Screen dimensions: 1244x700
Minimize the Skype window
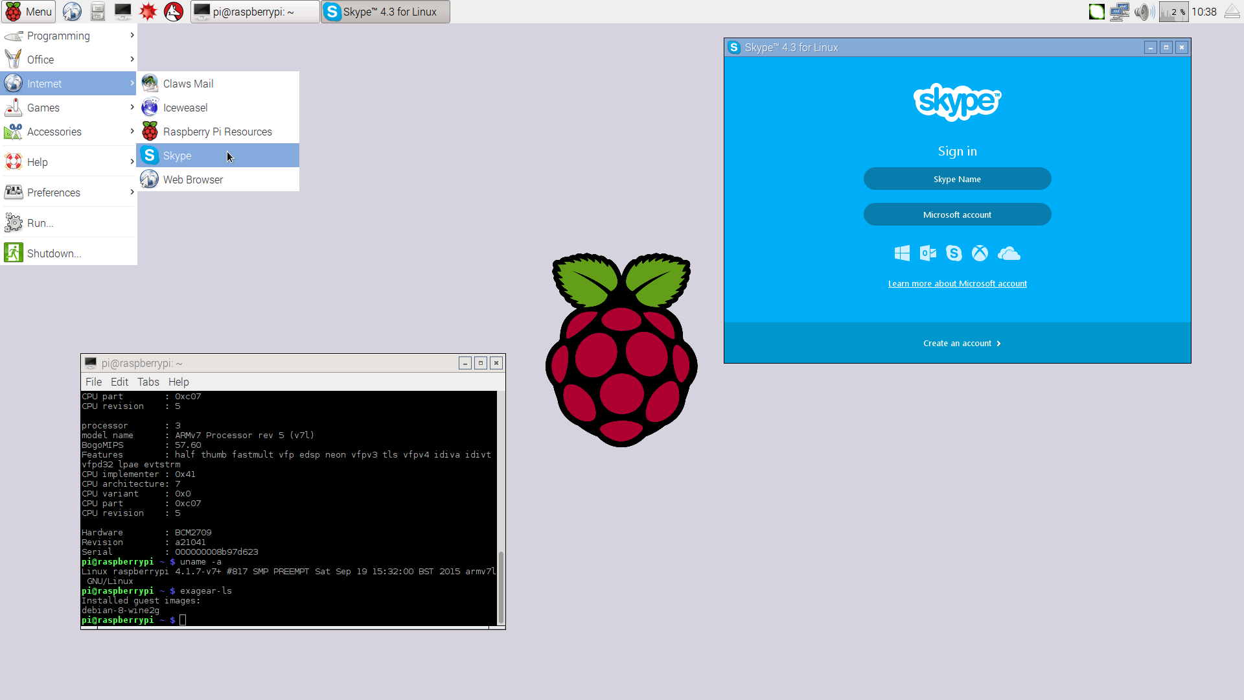(x=1151, y=47)
